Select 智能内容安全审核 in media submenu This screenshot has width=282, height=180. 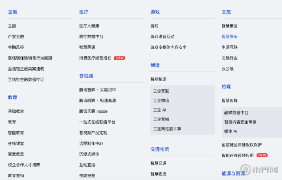tap(240, 122)
